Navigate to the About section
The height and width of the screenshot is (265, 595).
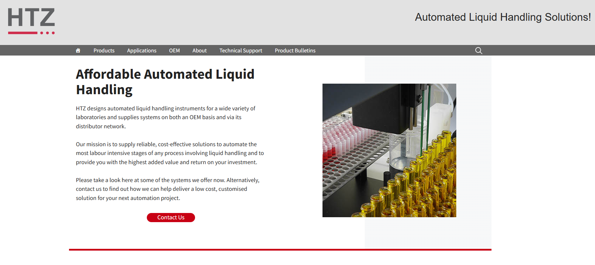pyautogui.click(x=199, y=51)
